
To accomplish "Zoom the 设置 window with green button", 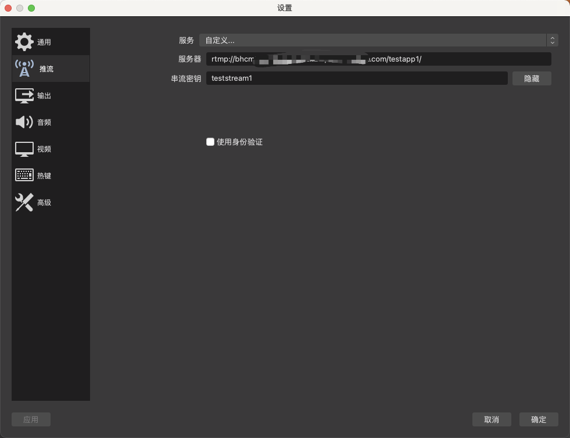I will 31,8.
